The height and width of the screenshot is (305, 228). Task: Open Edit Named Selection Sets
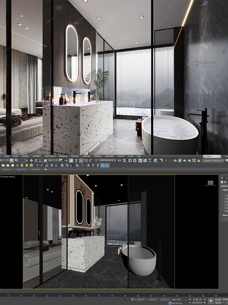(97, 161)
